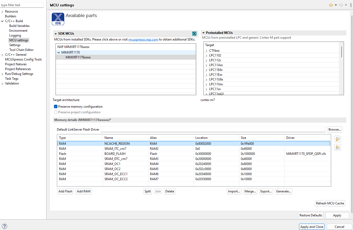Click the Add Flash button
Screen dimensions: 353x230
point(65,191)
